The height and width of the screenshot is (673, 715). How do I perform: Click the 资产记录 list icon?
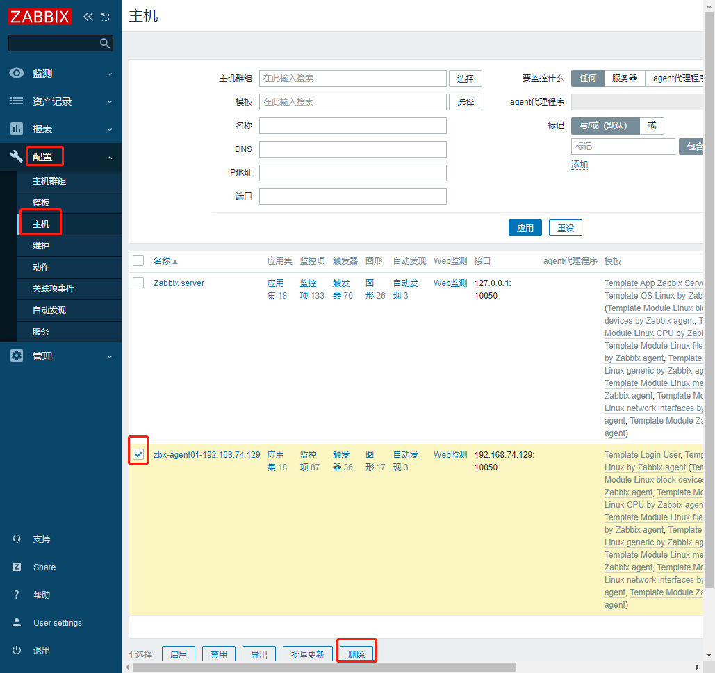17,101
